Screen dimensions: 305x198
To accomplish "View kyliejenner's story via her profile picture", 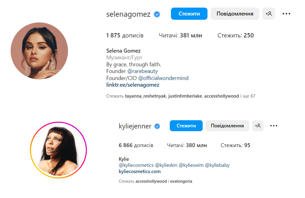I will coord(58,150).
